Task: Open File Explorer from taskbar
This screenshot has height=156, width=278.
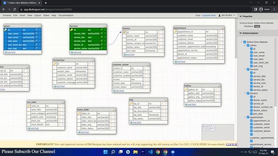Action: [136, 152]
